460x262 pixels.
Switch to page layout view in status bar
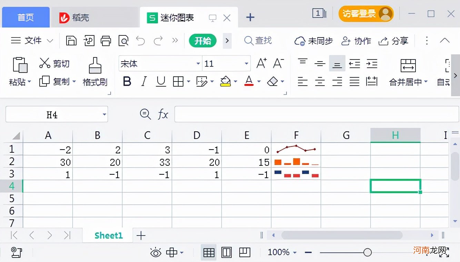pos(227,253)
